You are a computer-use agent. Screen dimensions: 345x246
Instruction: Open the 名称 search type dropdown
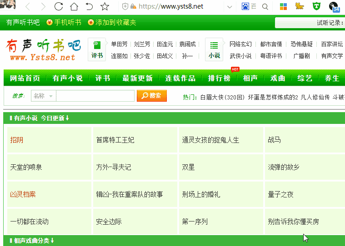click(x=43, y=96)
